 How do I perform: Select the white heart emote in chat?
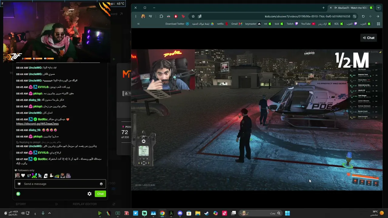pyautogui.click(x=23, y=176)
